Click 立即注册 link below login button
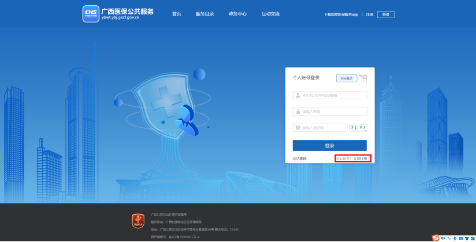 [x=360, y=159]
